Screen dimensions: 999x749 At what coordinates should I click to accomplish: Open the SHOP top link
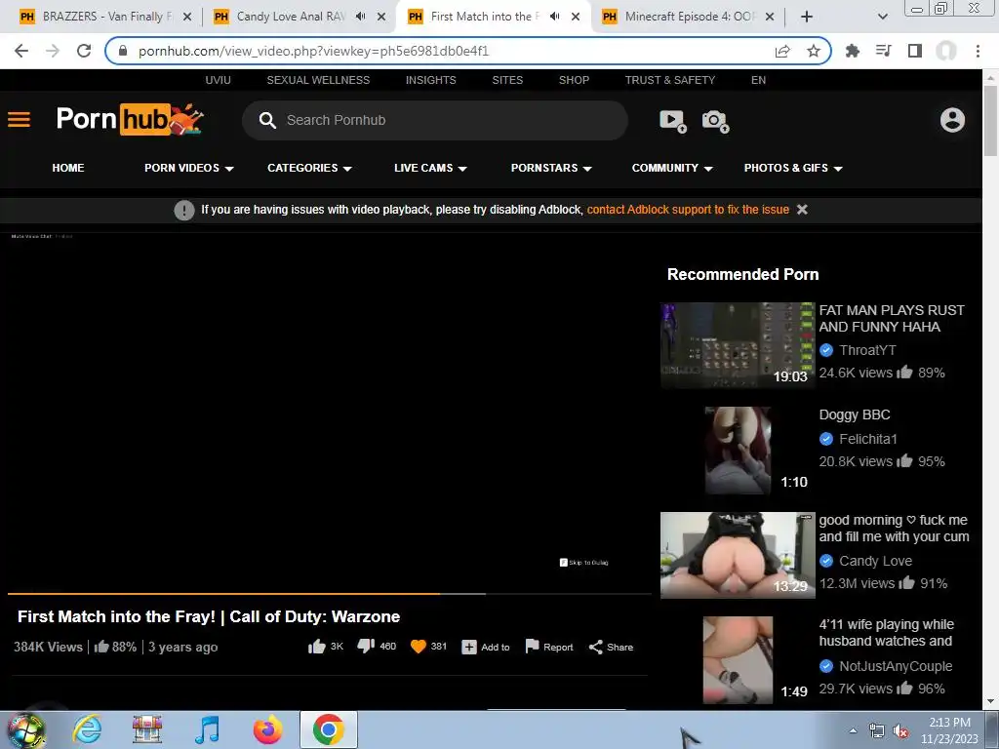click(x=574, y=80)
